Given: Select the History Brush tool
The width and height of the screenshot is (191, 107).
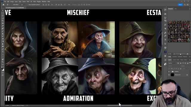Looking at the screenshot, I should 3,36.
